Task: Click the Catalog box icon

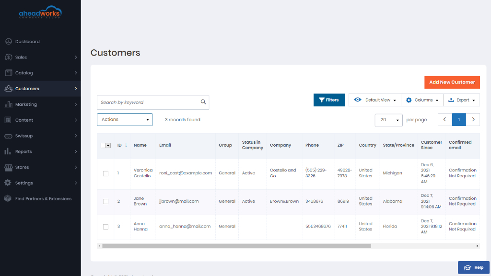Action: (x=9, y=73)
